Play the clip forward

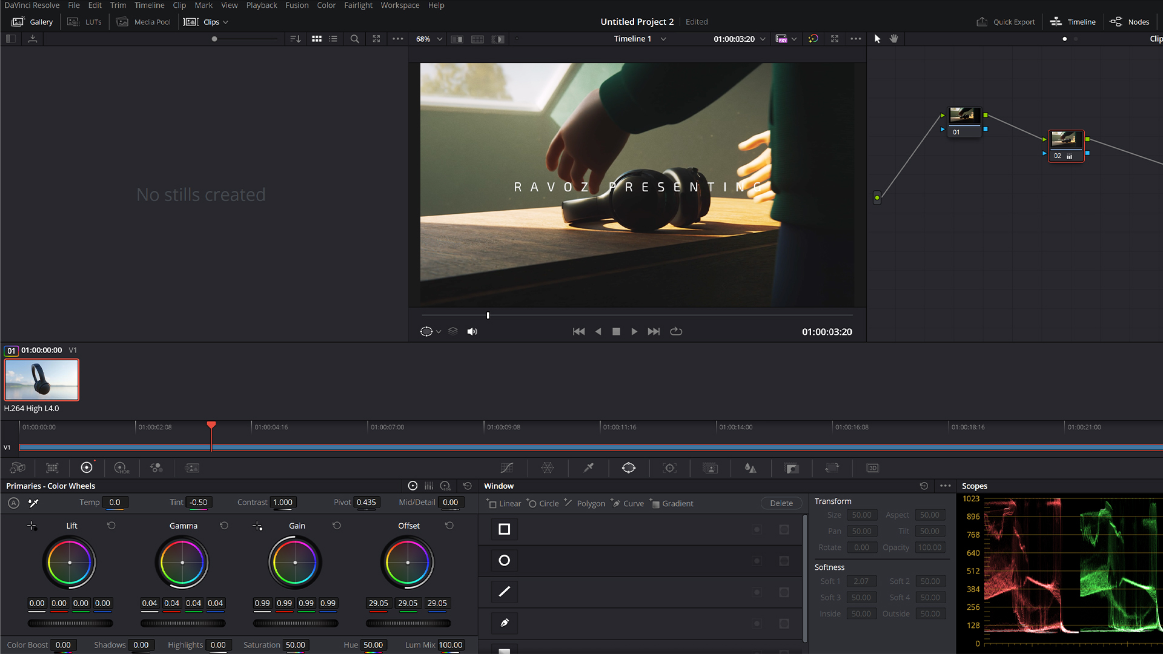pos(634,331)
